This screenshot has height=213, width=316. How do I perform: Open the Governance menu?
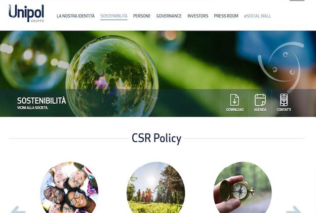pyautogui.click(x=169, y=16)
